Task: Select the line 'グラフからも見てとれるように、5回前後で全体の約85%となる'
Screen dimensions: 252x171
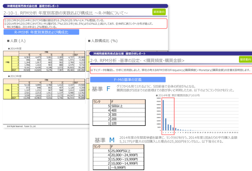Action: point(156,86)
